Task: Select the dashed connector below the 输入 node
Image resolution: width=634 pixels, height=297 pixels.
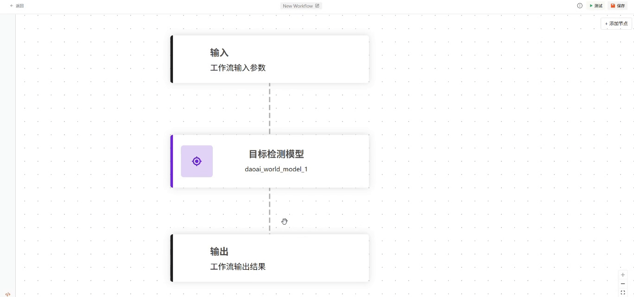Action: coord(269,109)
